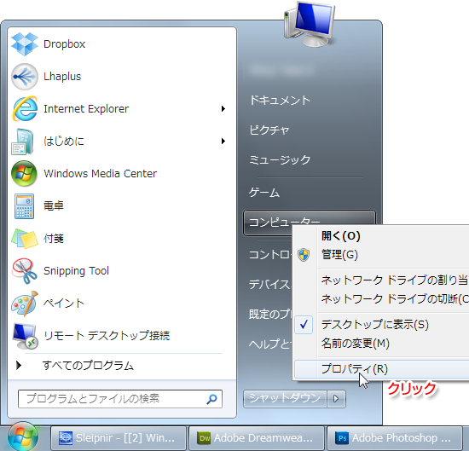Launch the Snipping Tool icon
The width and height of the screenshot is (469, 451).
24,270
